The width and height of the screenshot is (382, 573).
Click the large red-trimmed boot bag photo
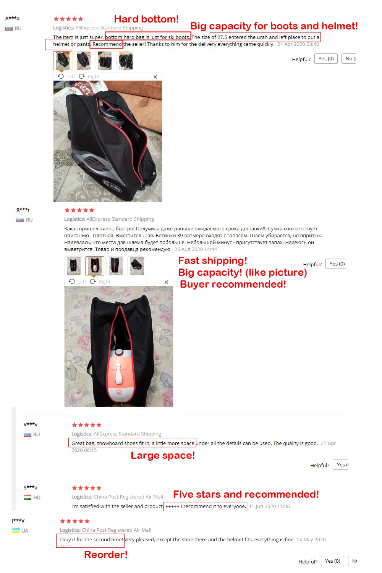(108, 141)
